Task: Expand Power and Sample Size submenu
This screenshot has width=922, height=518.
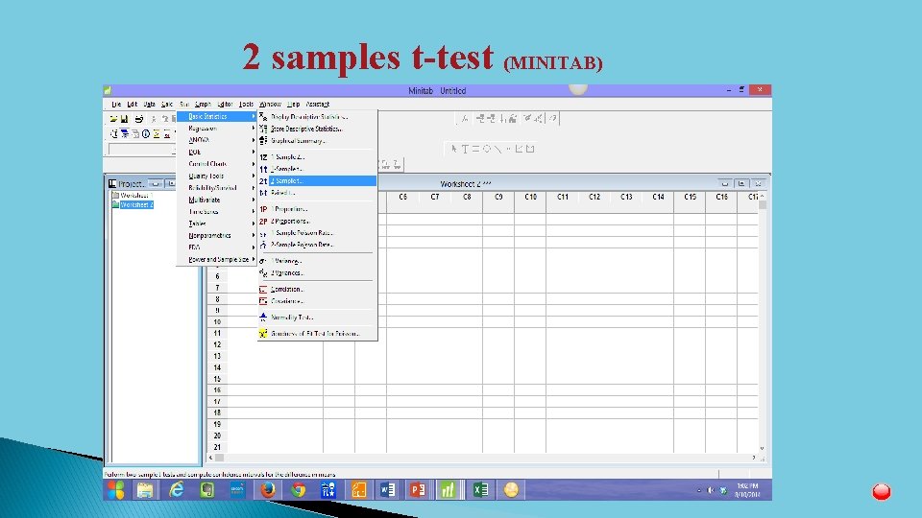Action: (217, 260)
